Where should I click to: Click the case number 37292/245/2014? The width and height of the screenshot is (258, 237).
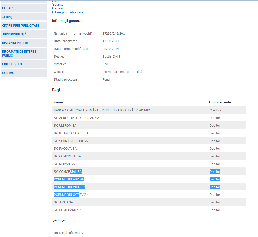114,34
